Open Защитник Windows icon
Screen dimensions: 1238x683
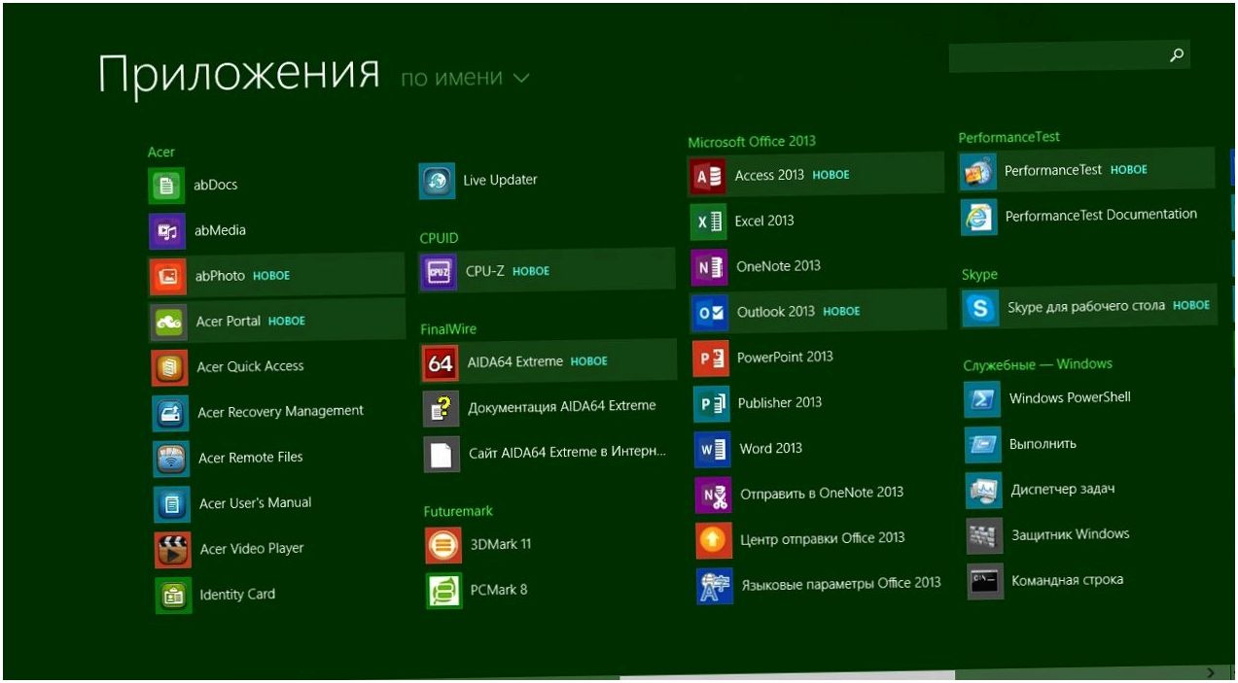(x=985, y=536)
